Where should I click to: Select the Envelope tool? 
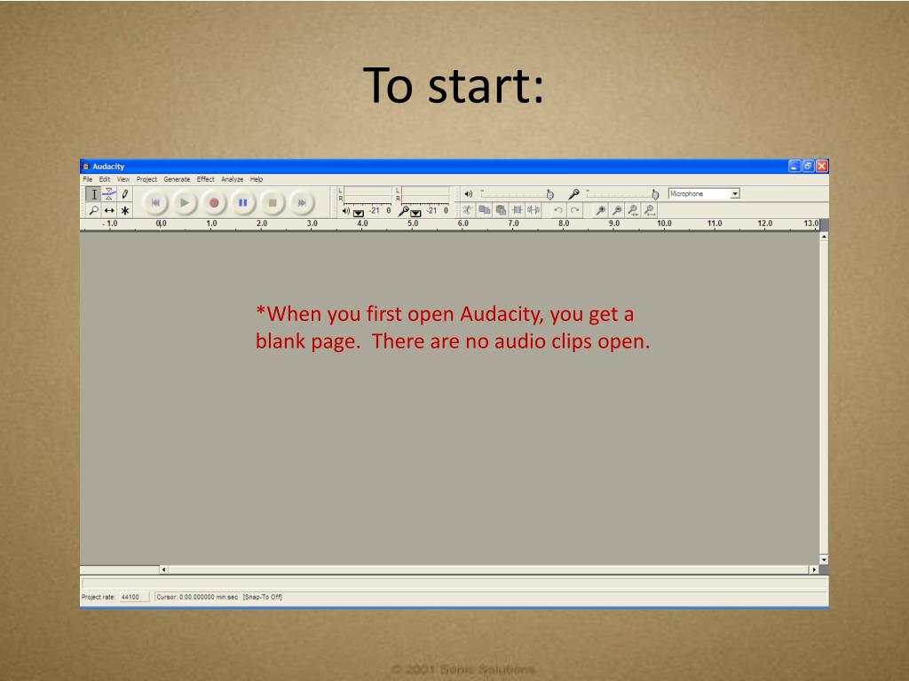[x=109, y=194]
